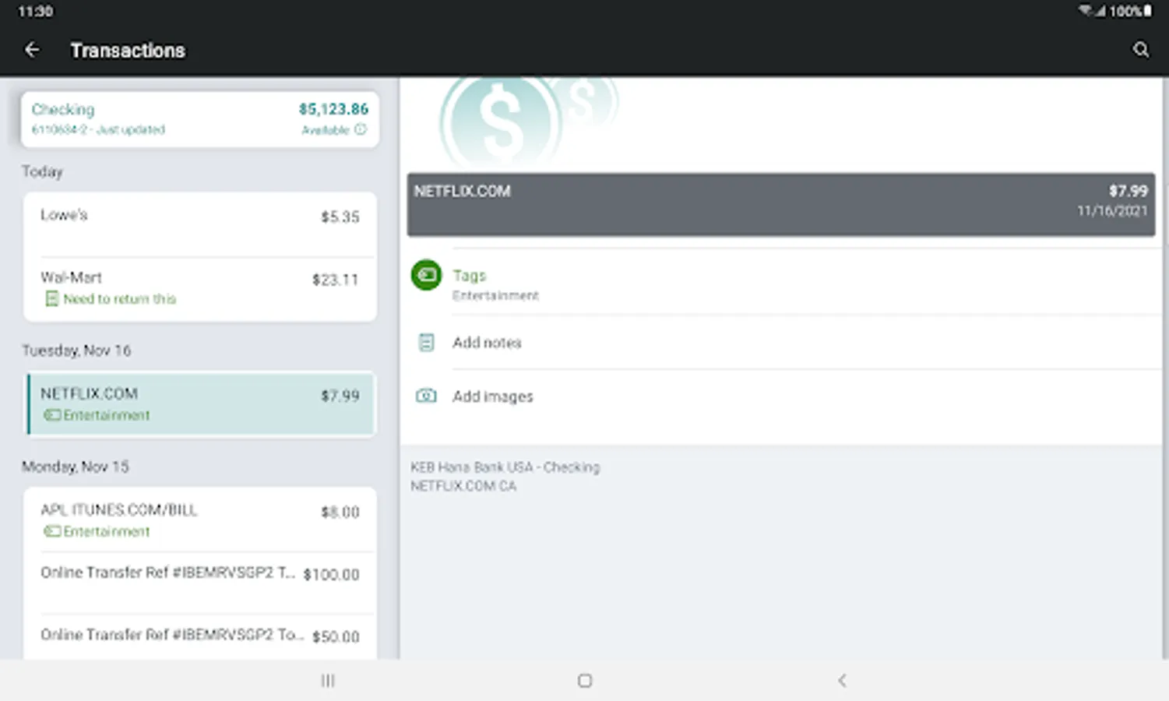Viewport: 1169px width, 701px height.
Task: Tap the note icon under Wal-Mart
Action: [x=51, y=299]
